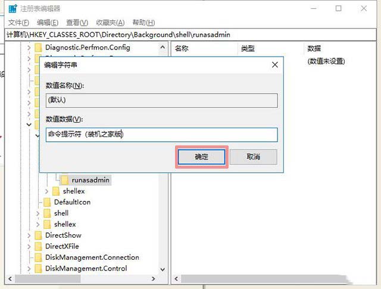Click the DirectShow folder icon
Screen dimensions: 381x289
coord(38,235)
